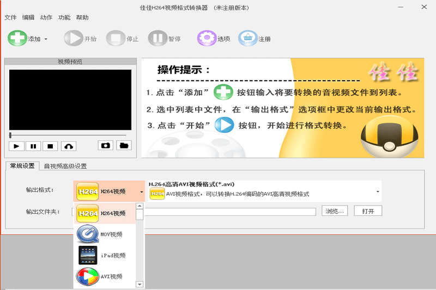436x290 pixels.
Task: Stop the video preview playback
Action: click(x=50, y=146)
